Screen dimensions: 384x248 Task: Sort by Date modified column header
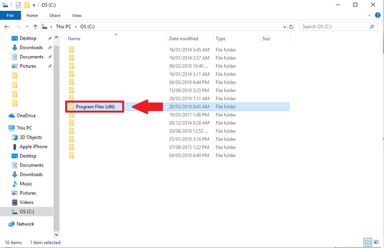[x=183, y=39]
